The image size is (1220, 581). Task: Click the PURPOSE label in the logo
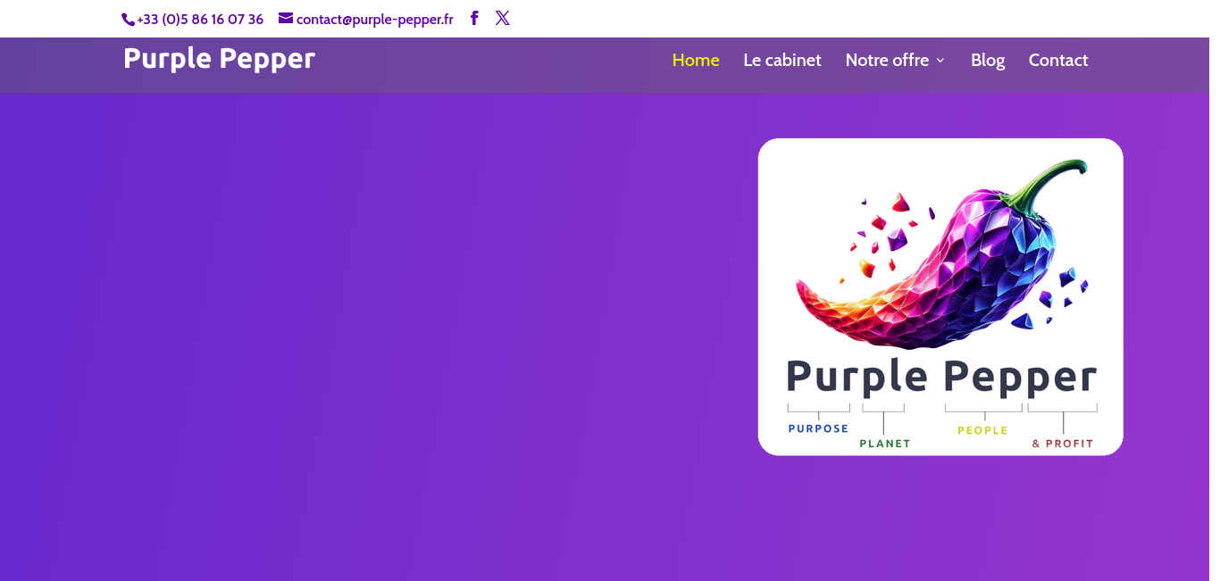click(818, 428)
